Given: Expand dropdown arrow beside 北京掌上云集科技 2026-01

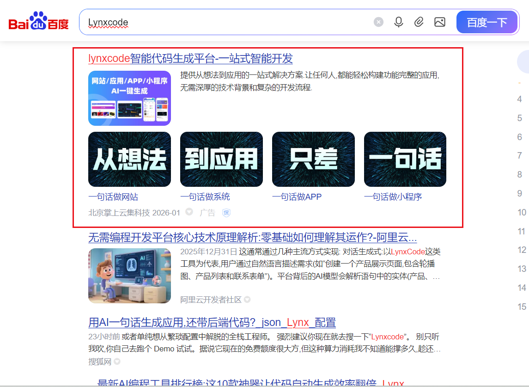Looking at the screenshot, I should [189, 212].
